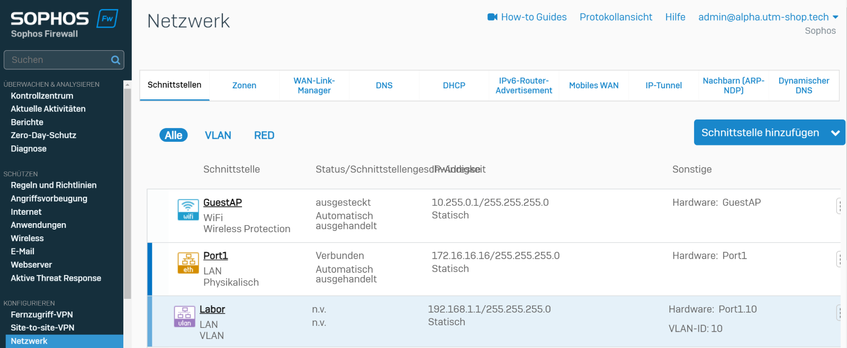Open the GuestAP interface link
This screenshot has height=348, width=847.
click(222, 203)
